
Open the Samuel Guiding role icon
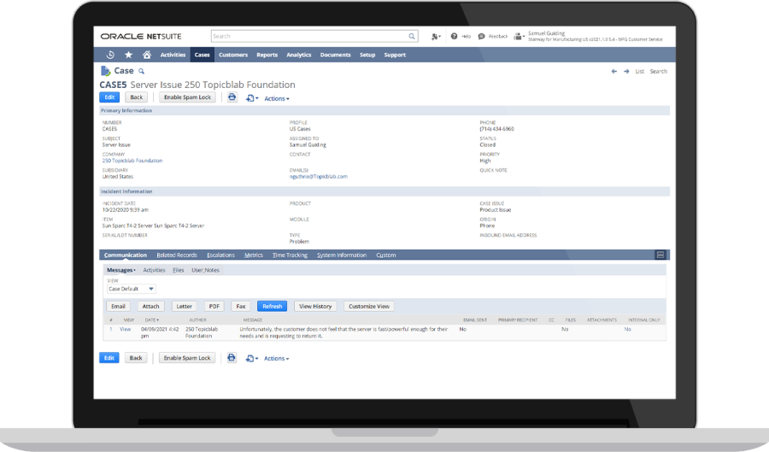[x=519, y=36]
